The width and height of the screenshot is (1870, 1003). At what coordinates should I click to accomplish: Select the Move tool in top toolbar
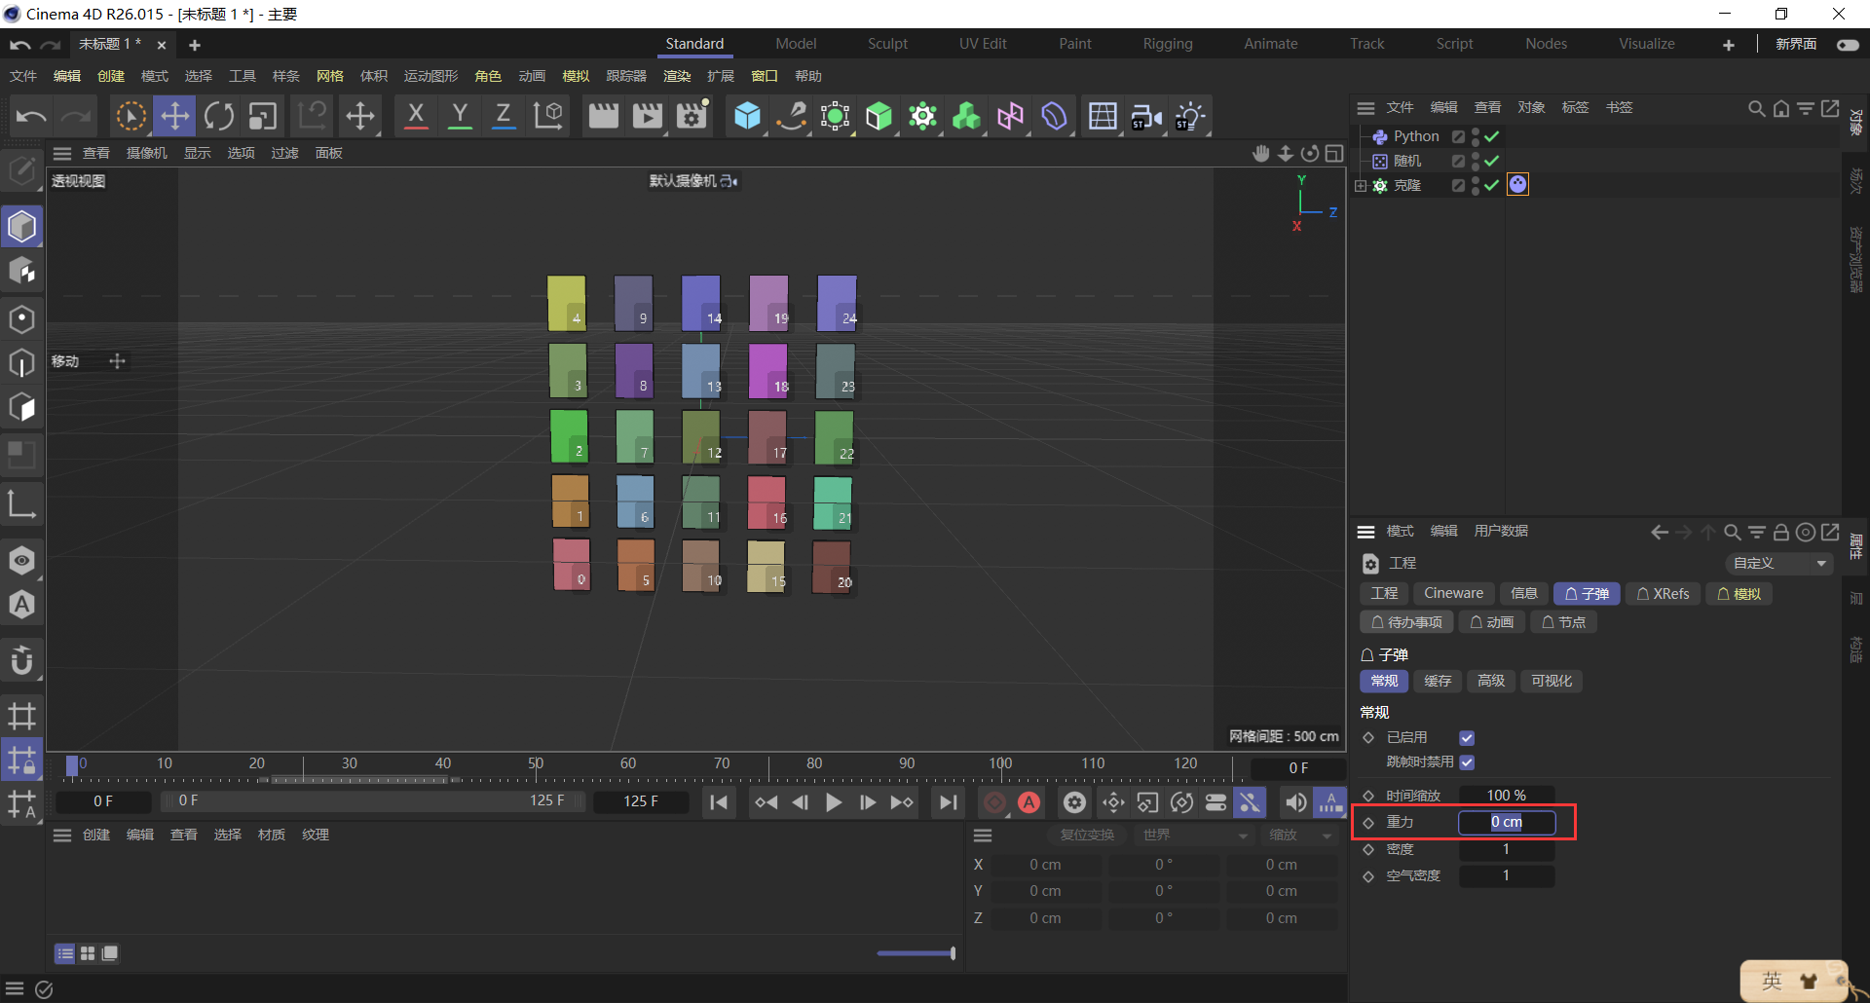point(174,116)
